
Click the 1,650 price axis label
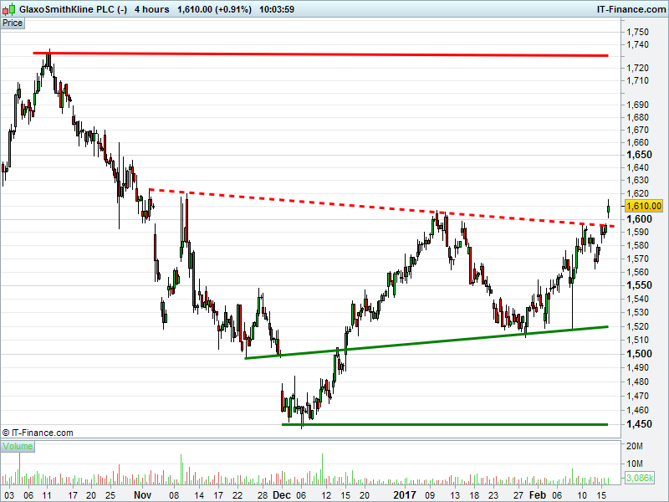(x=639, y=155)
